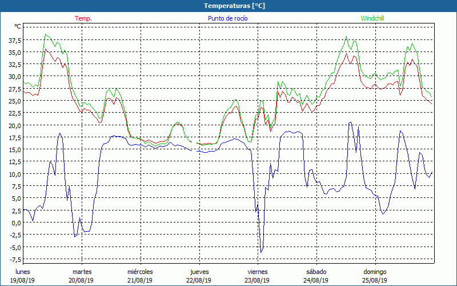Viewport: 457px width, 286px height.
Task: Click the 15,0 value on the y-axis
Action: tap(15, 149)
